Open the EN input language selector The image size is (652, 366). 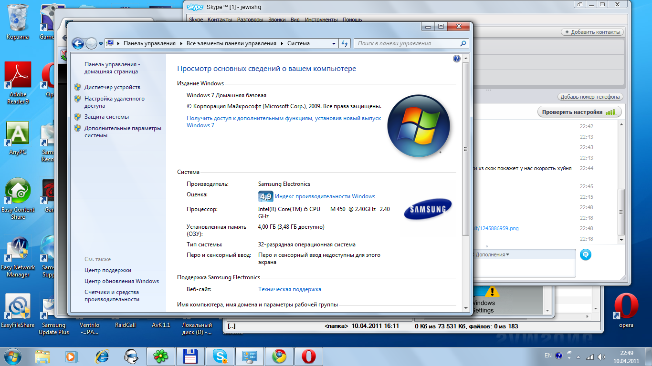(548, 356)
